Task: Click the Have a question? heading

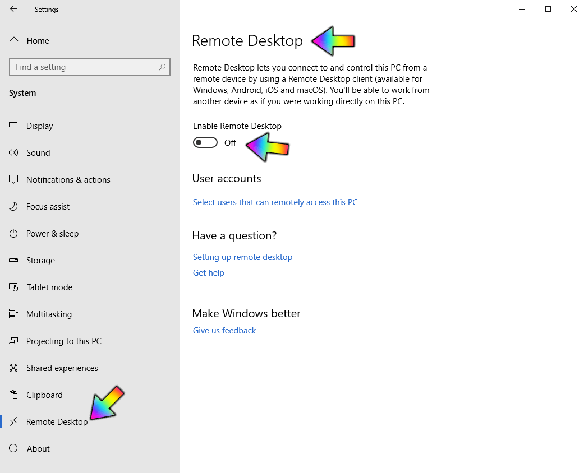Action: click(x=234, y=235)
